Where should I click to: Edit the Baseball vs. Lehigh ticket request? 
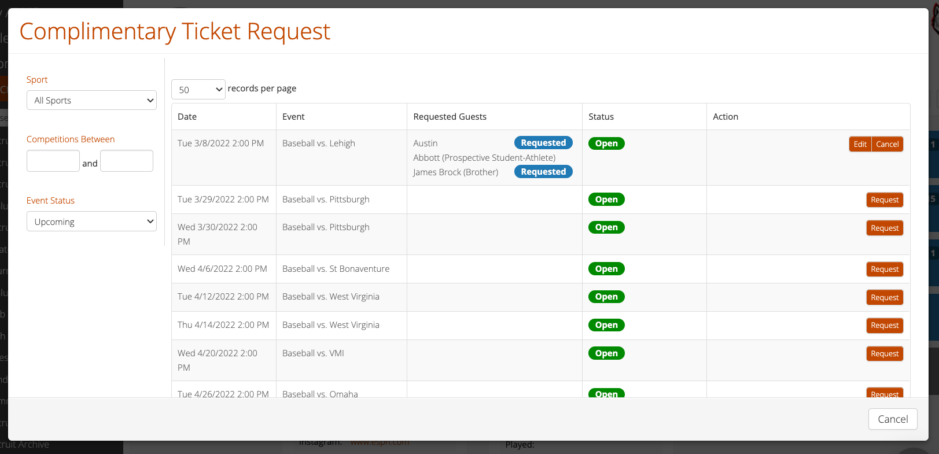click(860, 144)
